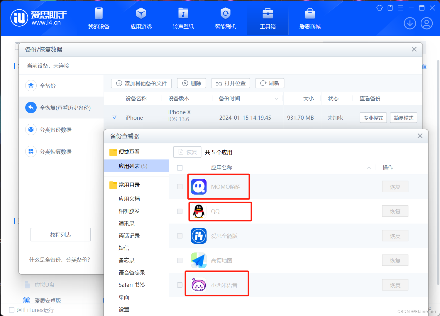Viewport: 440px width, 316px height.
Task: Open 语音备忘录 directory
Action: pos(132,273)
